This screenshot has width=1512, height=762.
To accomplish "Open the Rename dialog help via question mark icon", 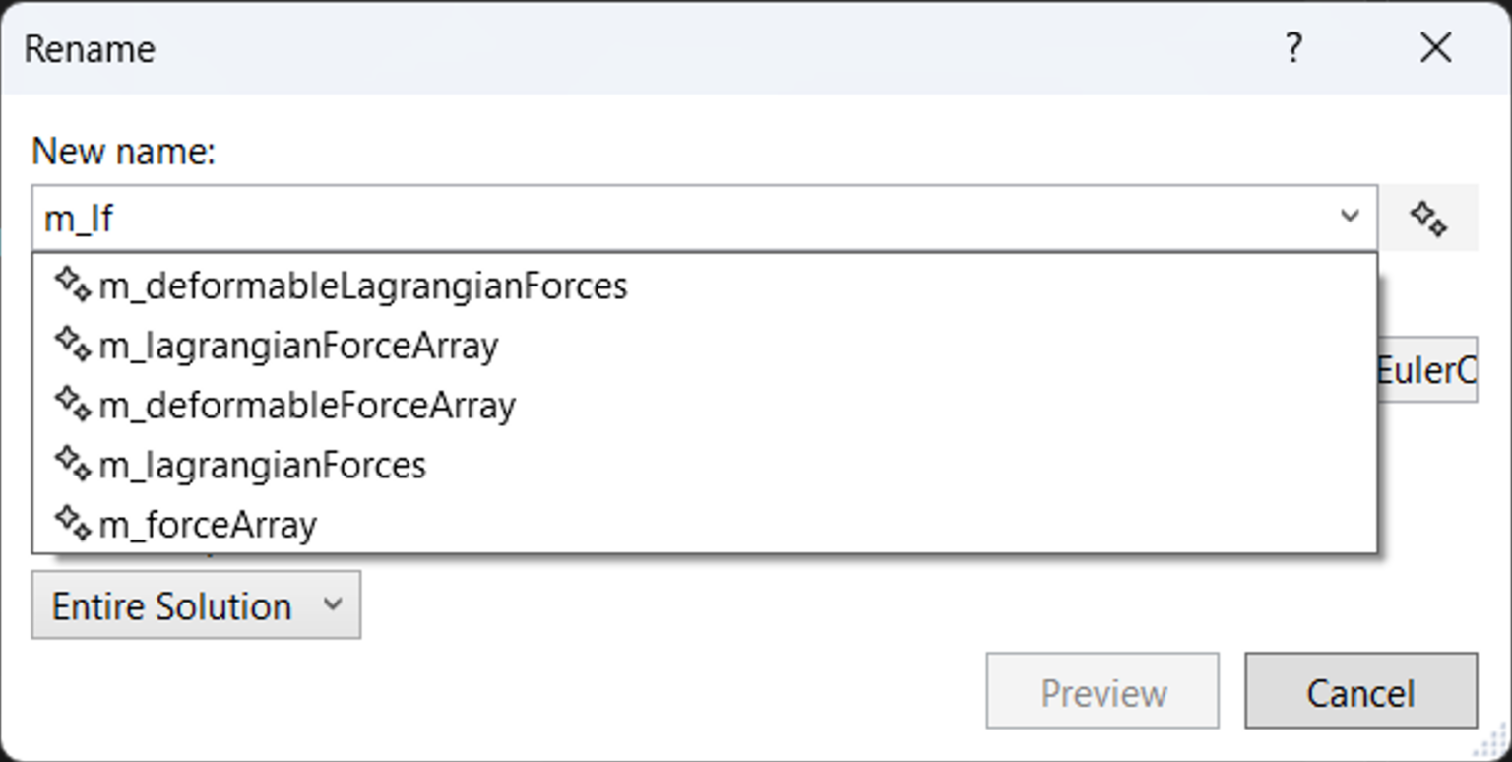I will [x=1294, y=47].
